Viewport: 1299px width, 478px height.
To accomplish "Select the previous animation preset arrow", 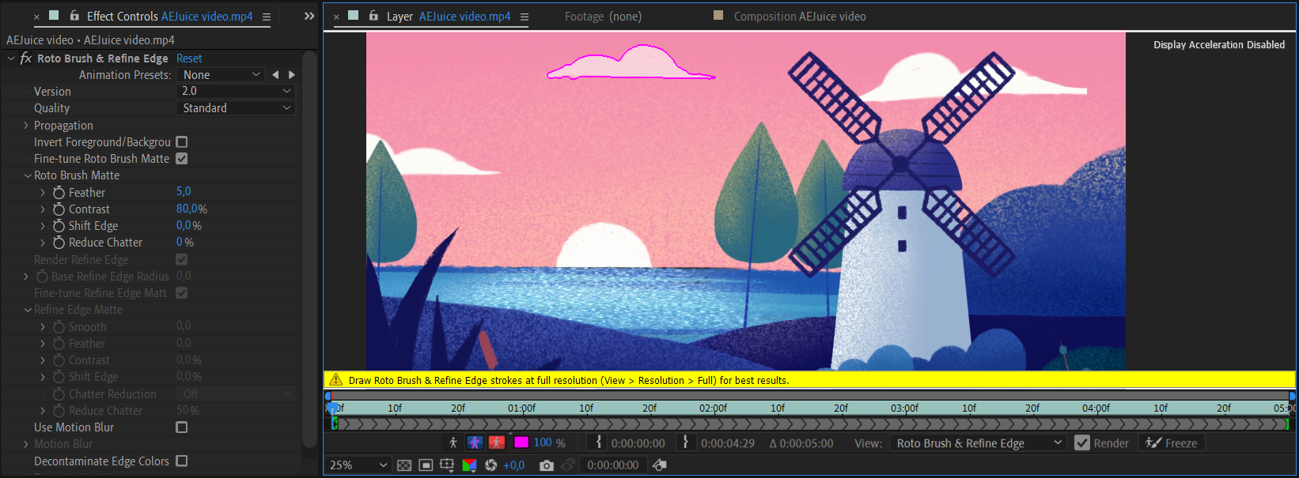I will (275, 75).
